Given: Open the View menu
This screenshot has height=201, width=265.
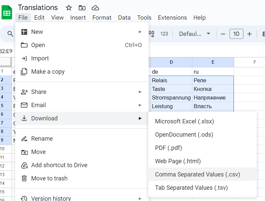Looking at the screenshot, I should tap(57, 18).
